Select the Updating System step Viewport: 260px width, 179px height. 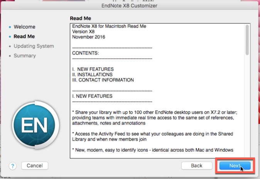34,46
